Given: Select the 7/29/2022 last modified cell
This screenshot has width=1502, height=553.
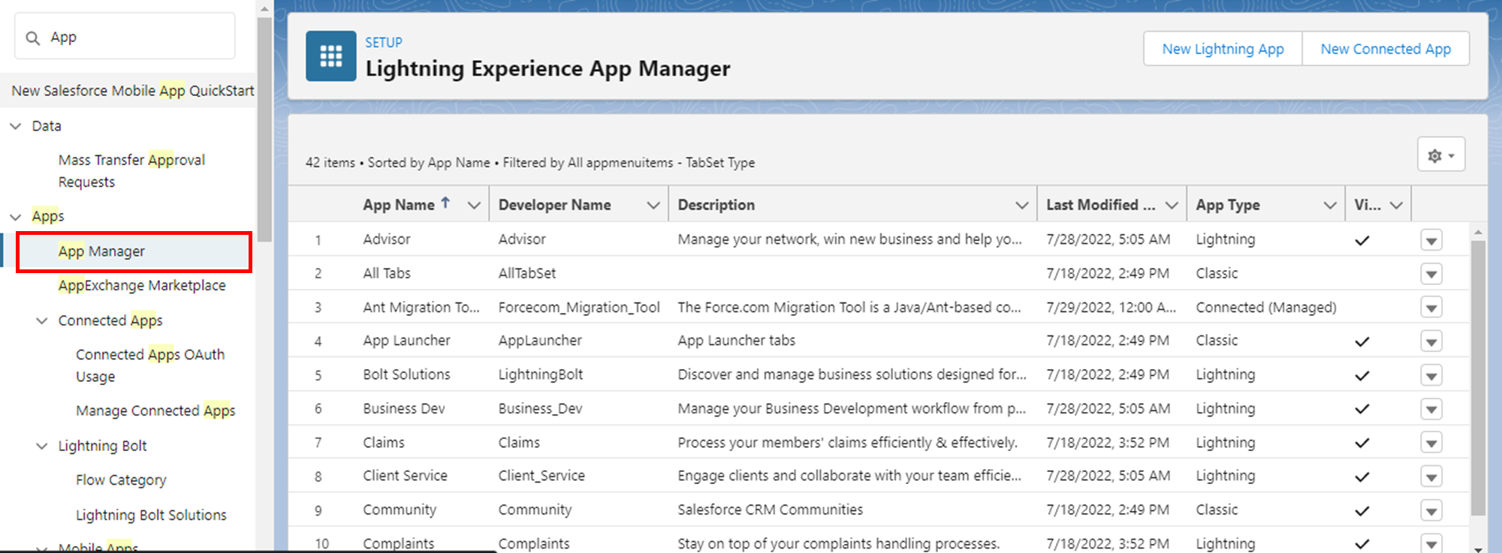Looking at the screenshot, I should coord(1110,307).
